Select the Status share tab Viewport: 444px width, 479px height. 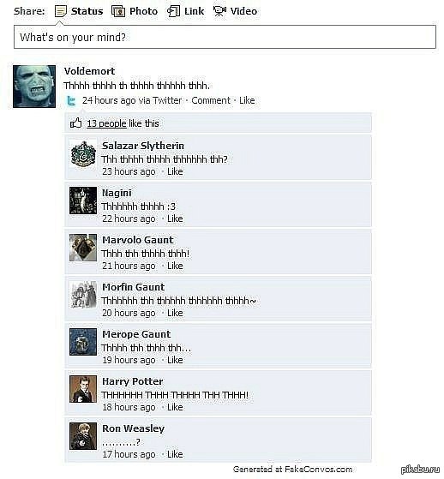pyautogui.click(x=79, y=12)
